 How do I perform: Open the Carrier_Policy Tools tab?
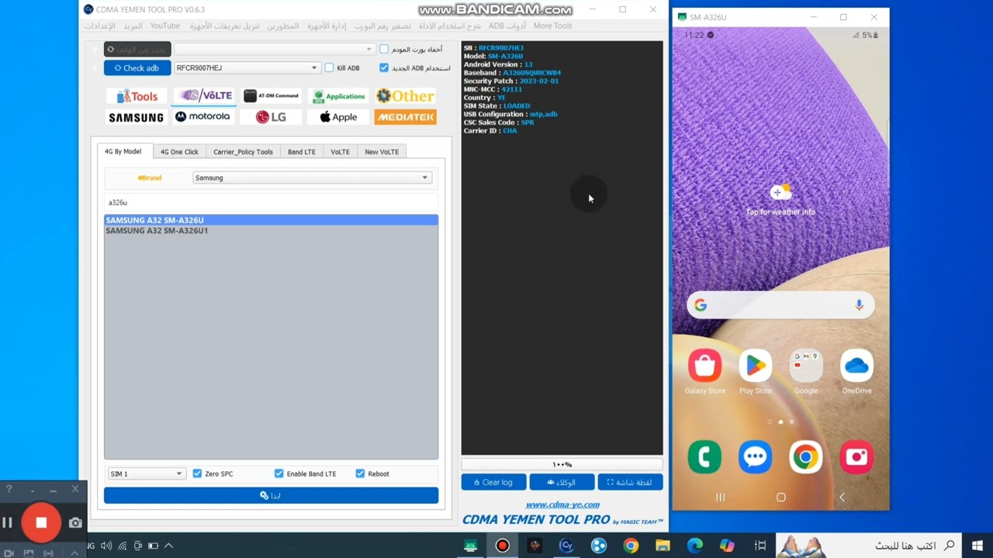pyautogui.click(x=243, y=152)
